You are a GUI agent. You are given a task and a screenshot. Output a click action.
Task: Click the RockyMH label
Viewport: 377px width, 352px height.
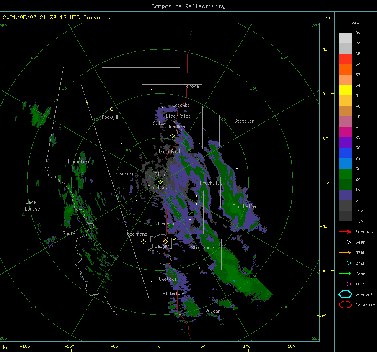[x=111, y=117]
